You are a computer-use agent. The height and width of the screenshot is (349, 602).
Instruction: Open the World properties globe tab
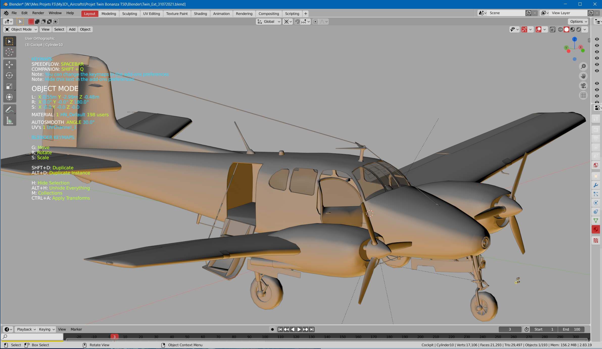(596, 165)
